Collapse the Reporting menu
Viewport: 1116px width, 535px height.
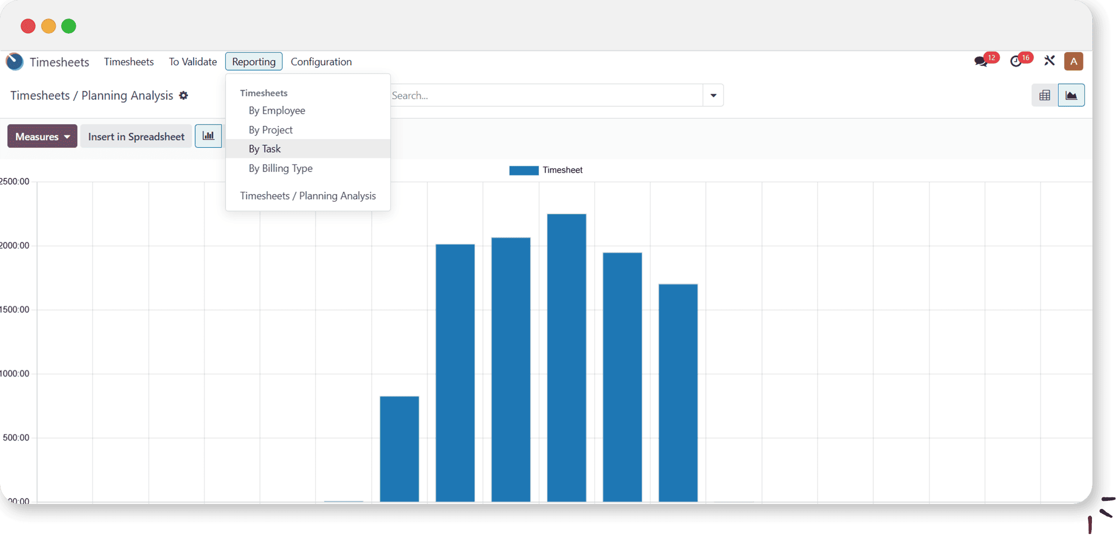[x=254, y=62]
